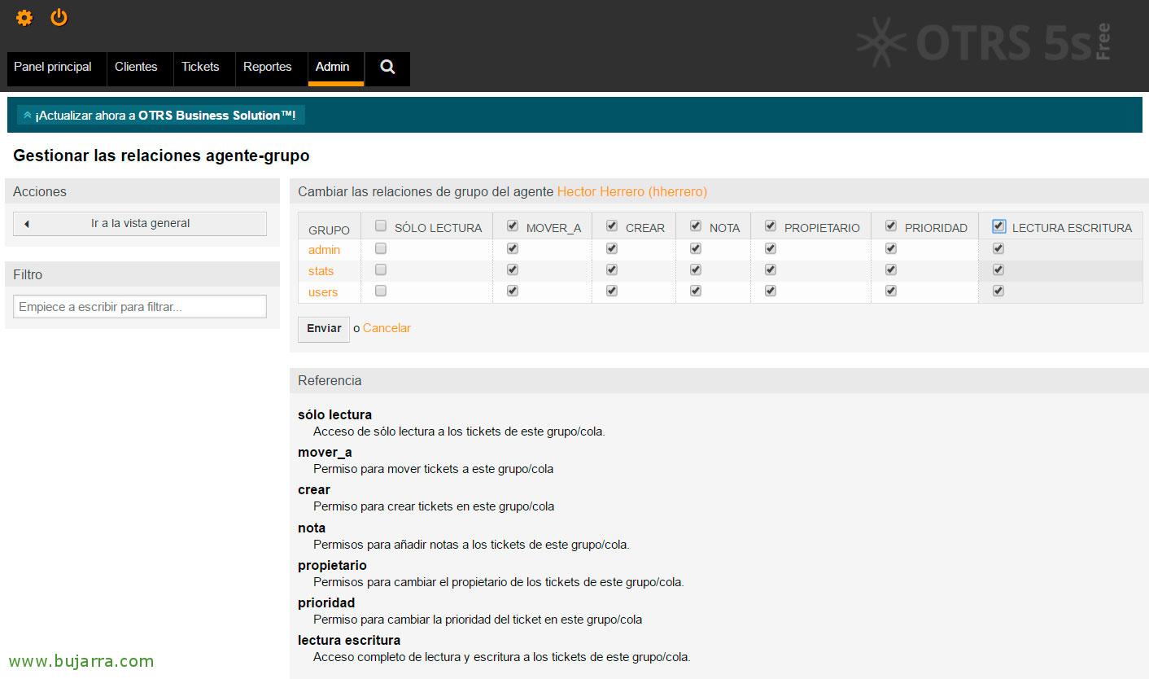Screen dimensions: 1149x679
Task: Enable SÓLO LECTURA for the admin group
Action: (381, 248)
